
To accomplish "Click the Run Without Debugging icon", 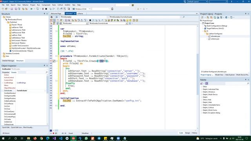I will [x=38, y=9].
